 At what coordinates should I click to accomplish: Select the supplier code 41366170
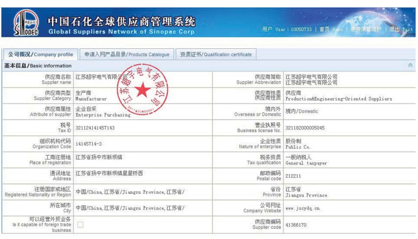[296, 225]
